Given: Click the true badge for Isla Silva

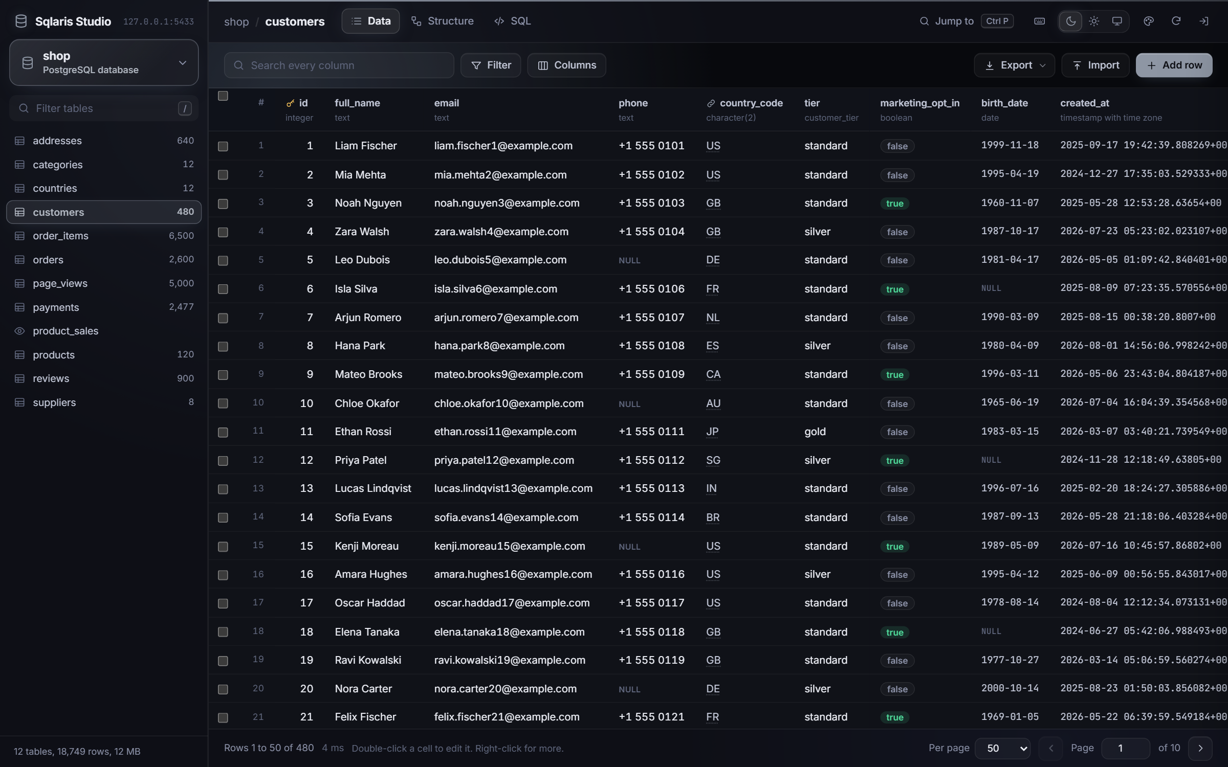Looking at the screenshot, I should coord(894,289).
